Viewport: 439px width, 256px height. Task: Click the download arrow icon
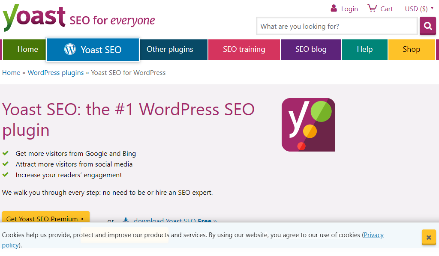126,220
